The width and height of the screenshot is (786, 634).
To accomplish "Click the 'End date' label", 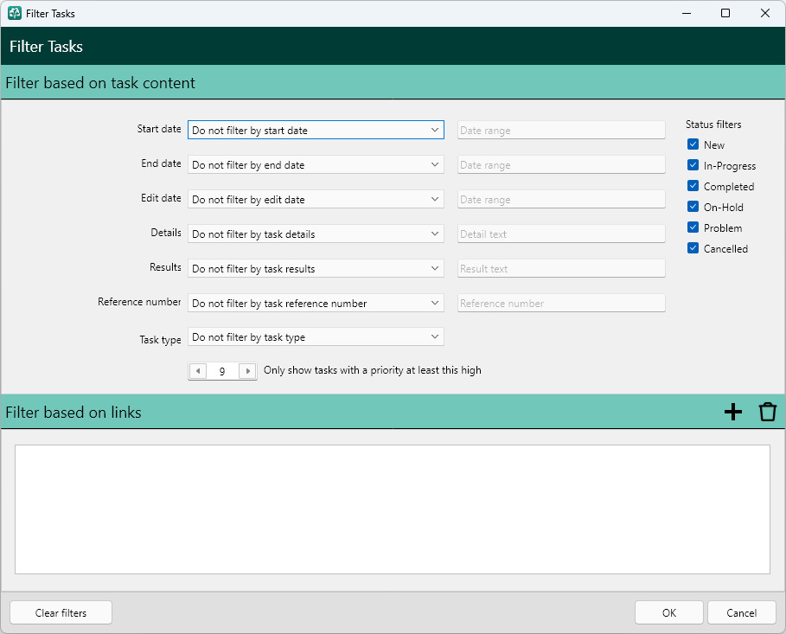I will 161,163.
